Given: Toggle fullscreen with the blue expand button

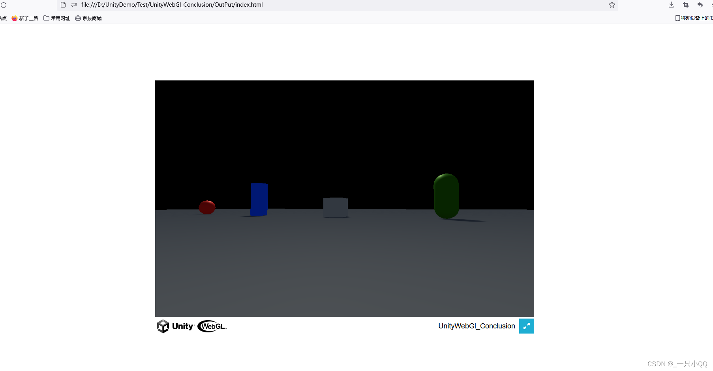Looking at the screenshot, I should [x=526, y=326].
